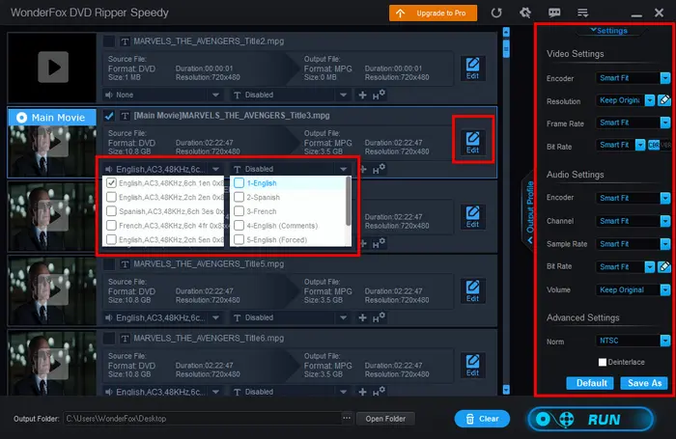Edit the MARVELS_THE_AVENGERS_Title6.mpg video
The width and height of the screenshot is (676, 439).
coord(472,366)
